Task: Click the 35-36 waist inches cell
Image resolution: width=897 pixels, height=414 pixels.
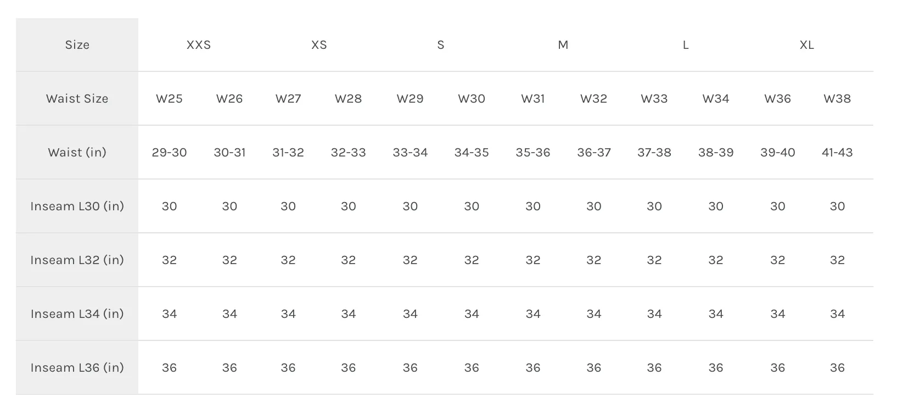Action: coord(533,153)
